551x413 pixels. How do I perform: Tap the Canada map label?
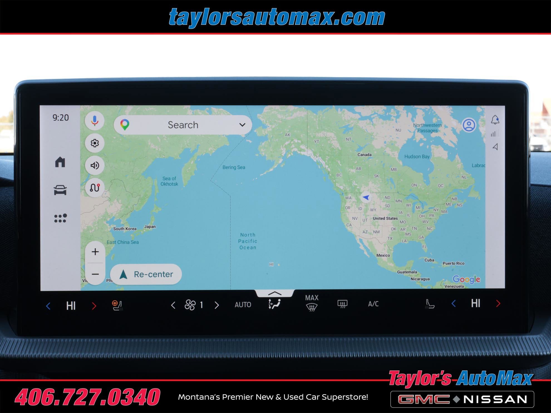[364, 155]
